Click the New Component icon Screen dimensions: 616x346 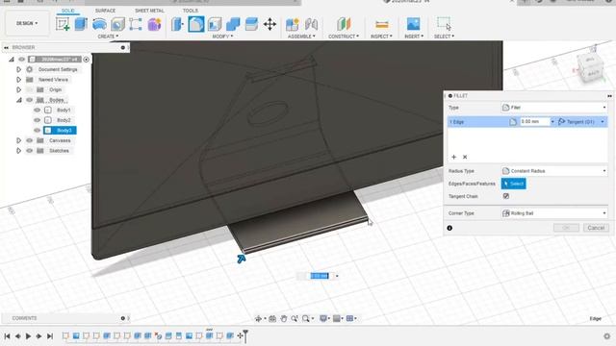pyautogui.click(x=293, y=24)
